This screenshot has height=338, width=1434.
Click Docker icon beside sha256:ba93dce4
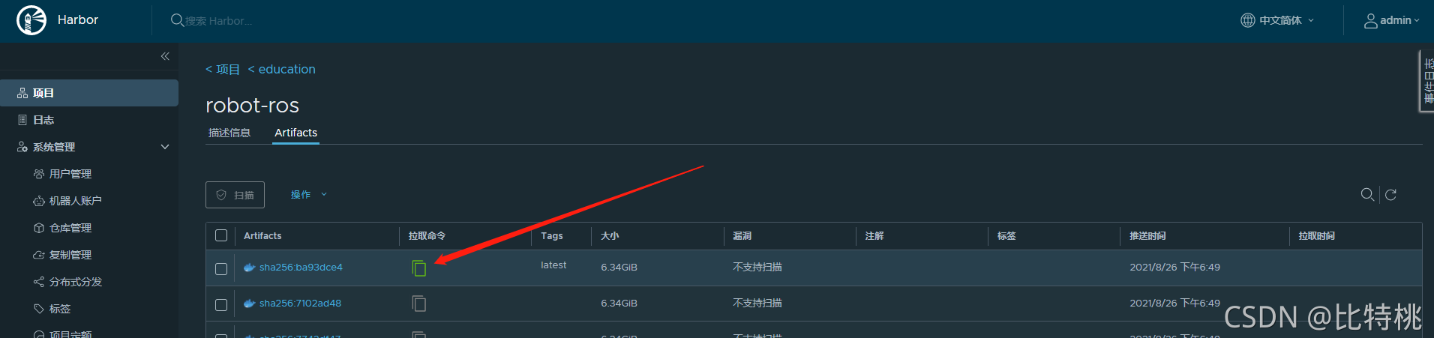250,268
